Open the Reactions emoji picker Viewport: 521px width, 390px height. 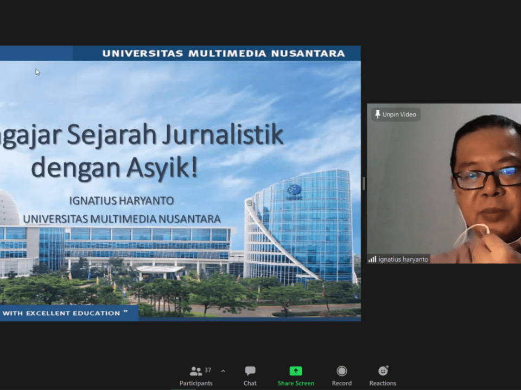[383, 371]
